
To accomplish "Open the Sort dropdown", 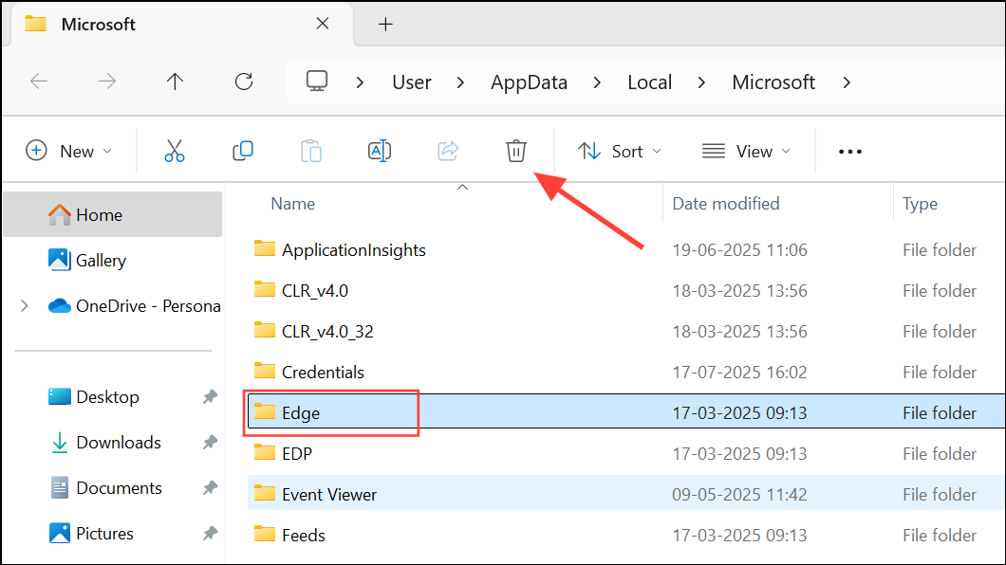I will (x=620, y=151).
